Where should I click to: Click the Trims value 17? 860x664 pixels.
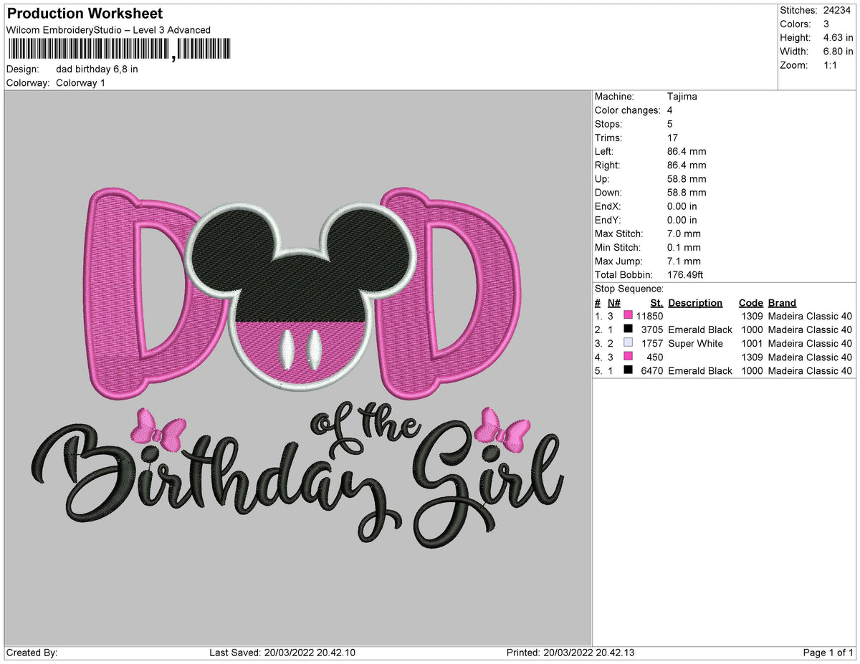point(673,138)
